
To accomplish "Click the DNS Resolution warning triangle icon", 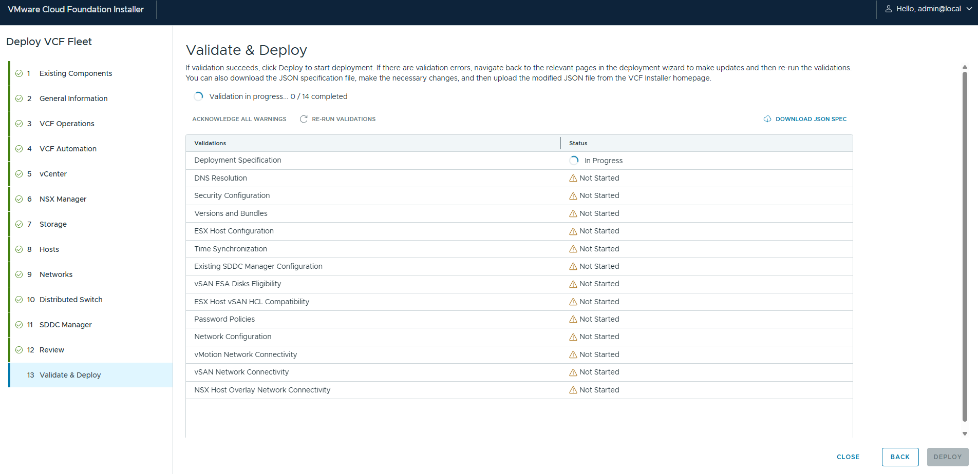I will tap(573, 179).
